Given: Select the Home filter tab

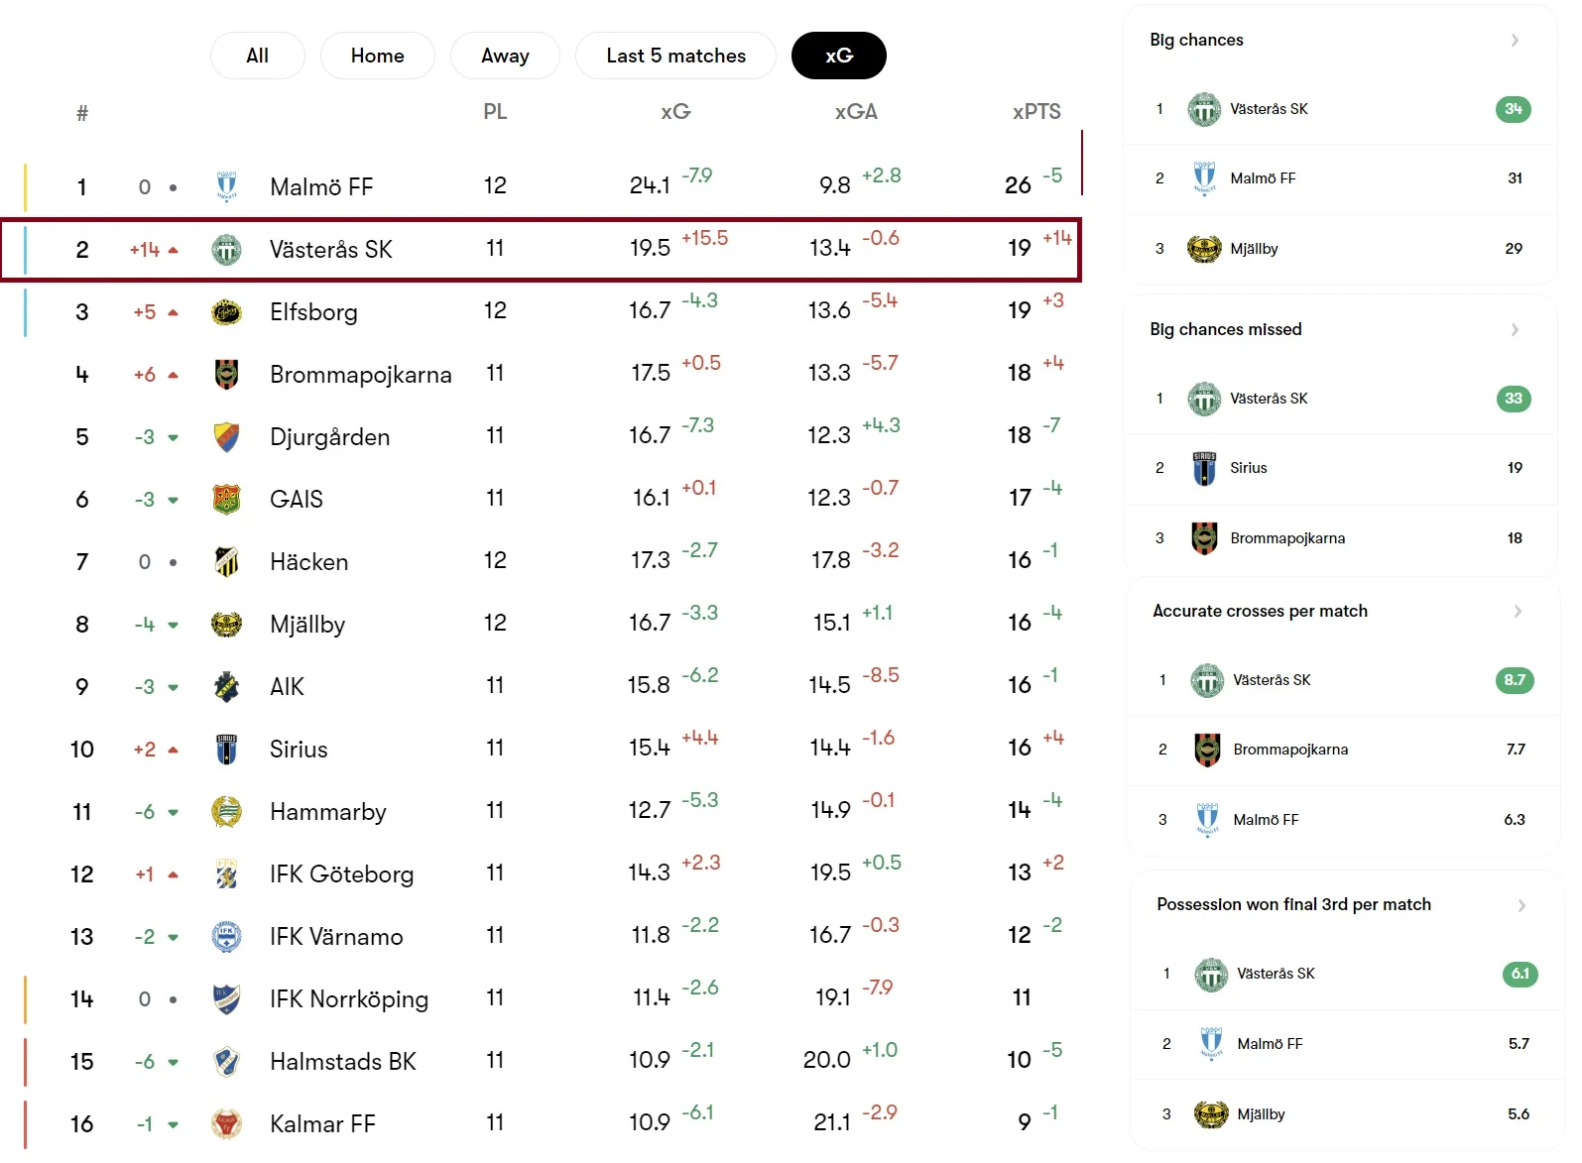Looking at the screenshot, I should click(377, 56).
